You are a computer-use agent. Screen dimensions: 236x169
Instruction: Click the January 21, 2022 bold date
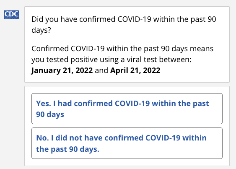62,70
